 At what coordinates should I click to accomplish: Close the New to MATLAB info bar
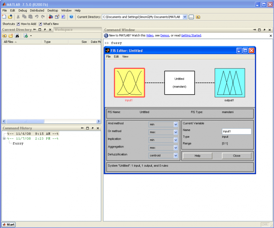pos(271,36)
